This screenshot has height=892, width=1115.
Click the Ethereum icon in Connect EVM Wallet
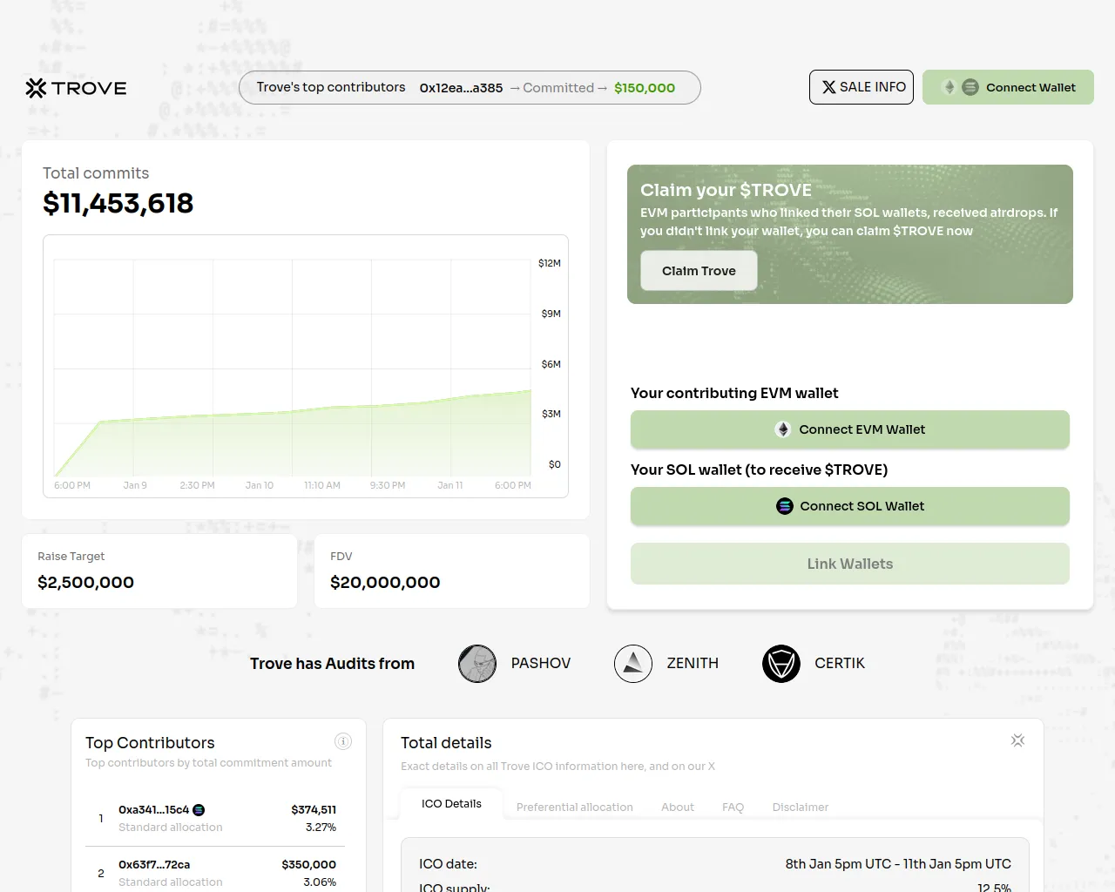coord(783,429)
